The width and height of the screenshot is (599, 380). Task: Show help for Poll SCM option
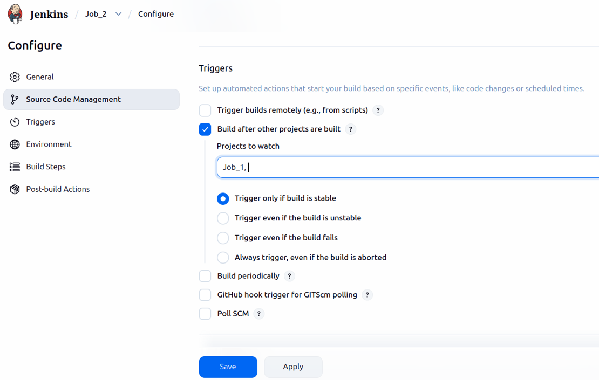pyautogui.click(x=259, y=314)
